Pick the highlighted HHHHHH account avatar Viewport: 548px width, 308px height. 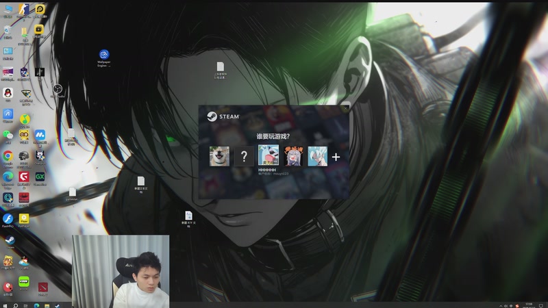click(x=269, y=155)
